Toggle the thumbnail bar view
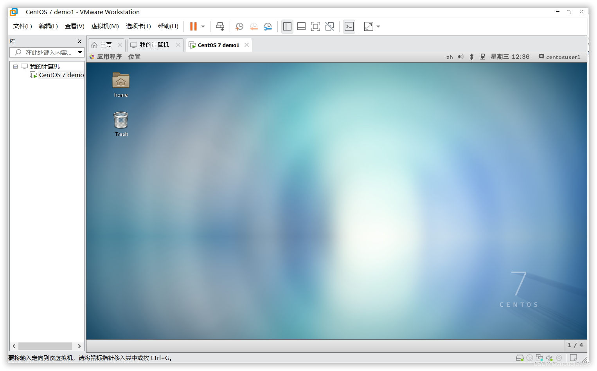This screenshot has width=597, height=371. [301, 26]
